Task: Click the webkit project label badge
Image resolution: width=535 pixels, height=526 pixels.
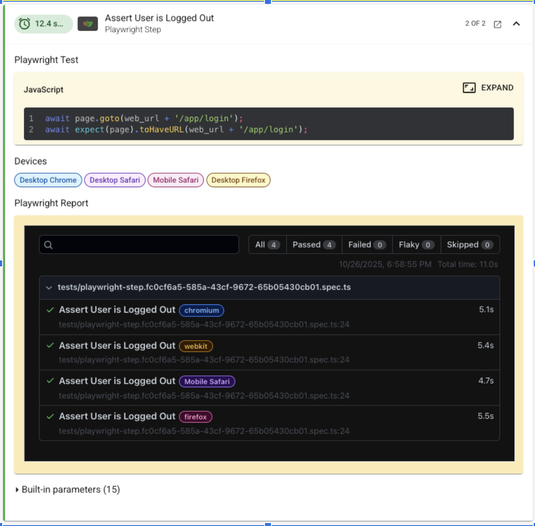Action: pos(196,346)
